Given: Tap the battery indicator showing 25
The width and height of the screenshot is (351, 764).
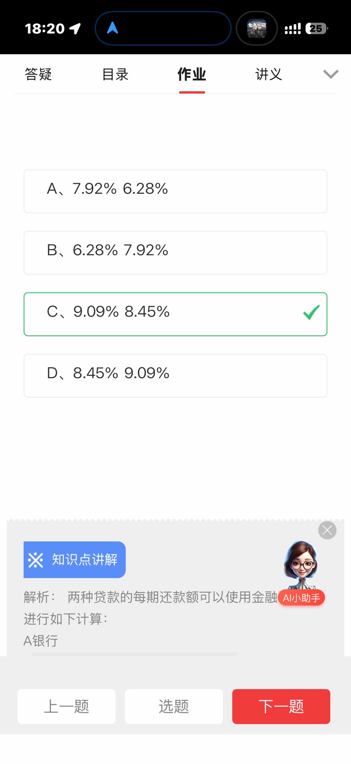Looking at the screenshot, I should (x=316, y=29).
